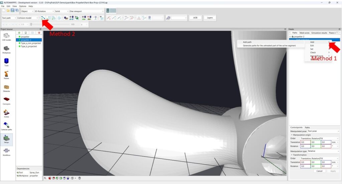Select Set in the context menu

pyautogui.click(x=318, y=49)
